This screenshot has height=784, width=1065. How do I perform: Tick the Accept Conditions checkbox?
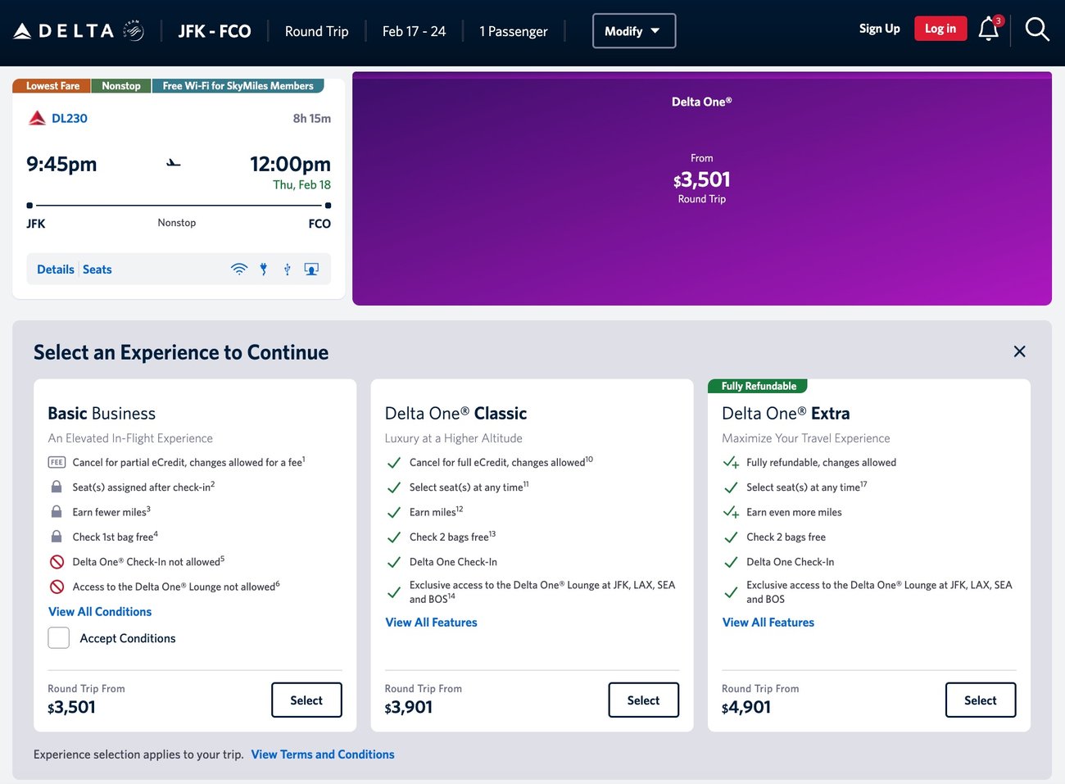coord(59,637)
